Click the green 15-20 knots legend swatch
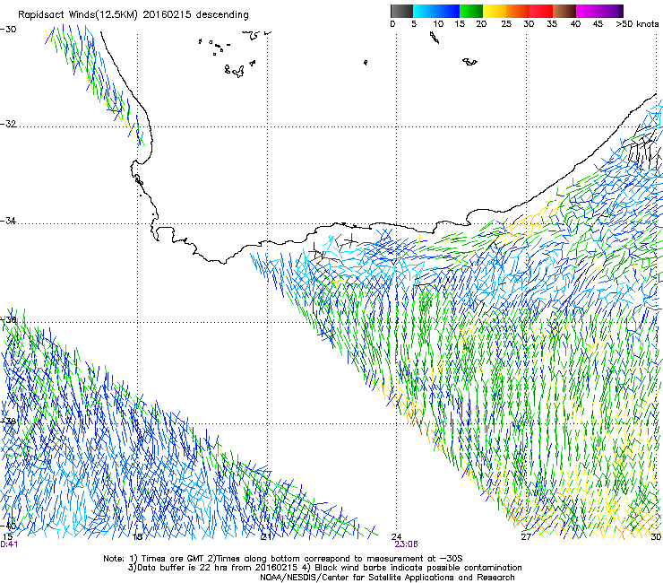This screenshot has height=583, width=663. pyautogui.click(x=471, y=11)
